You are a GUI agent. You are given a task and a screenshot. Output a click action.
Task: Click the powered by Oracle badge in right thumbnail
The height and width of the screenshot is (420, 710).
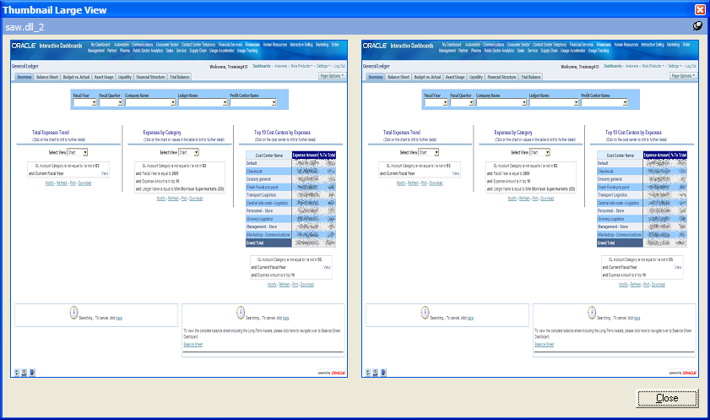(x=682, y=372)
